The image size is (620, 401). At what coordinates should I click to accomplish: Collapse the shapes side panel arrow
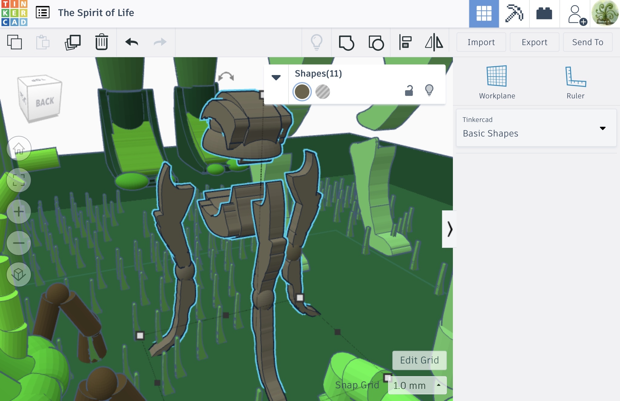(449, 229)
